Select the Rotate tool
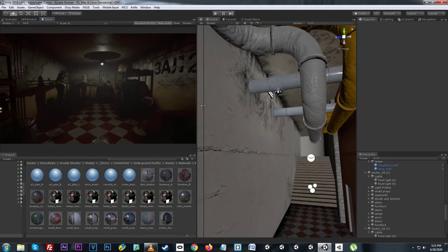This screenshot has width=448, height=252. point(21,13)
